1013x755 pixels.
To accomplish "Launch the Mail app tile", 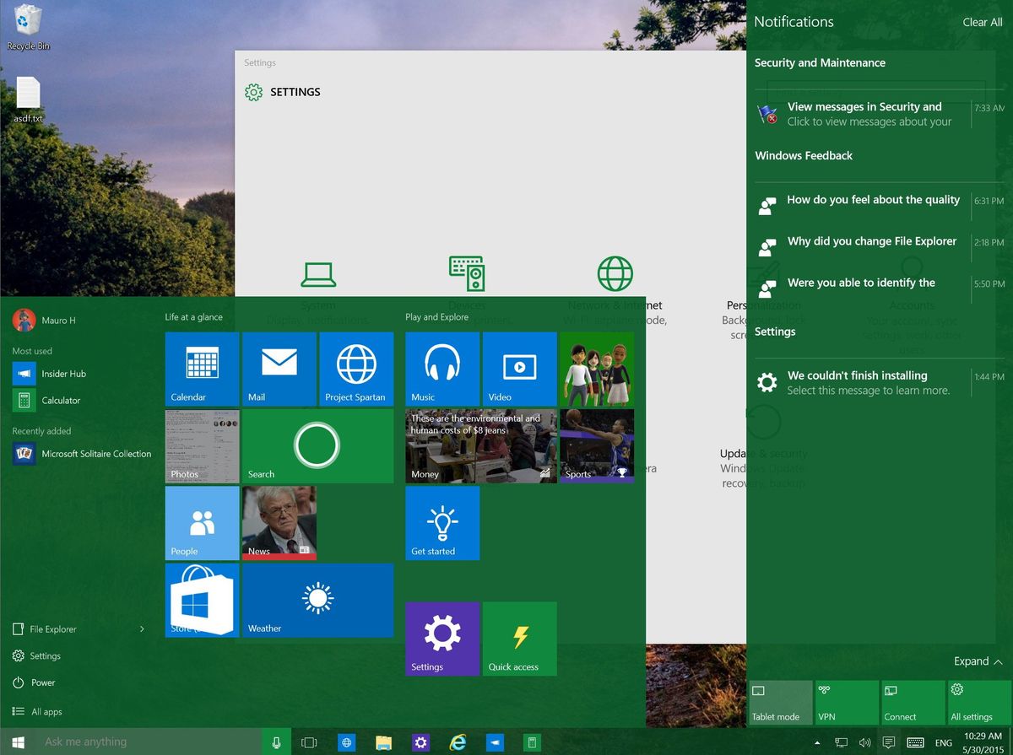I will pyautogui.click(x=279, y=369).
